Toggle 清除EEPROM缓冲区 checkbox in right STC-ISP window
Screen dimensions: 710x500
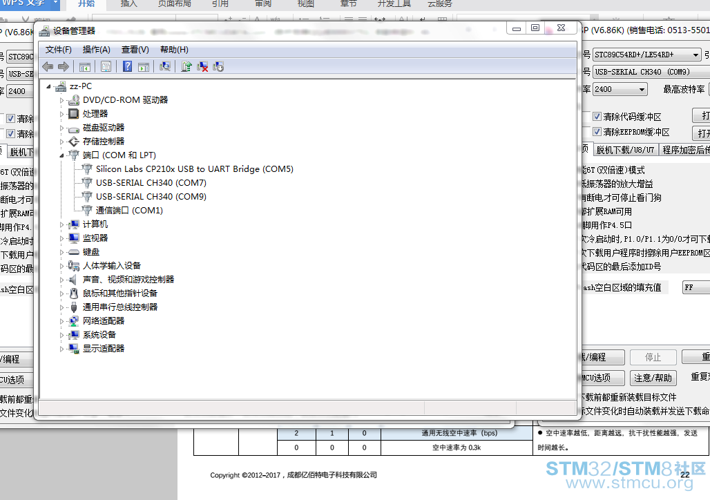(x=597, y=132)
